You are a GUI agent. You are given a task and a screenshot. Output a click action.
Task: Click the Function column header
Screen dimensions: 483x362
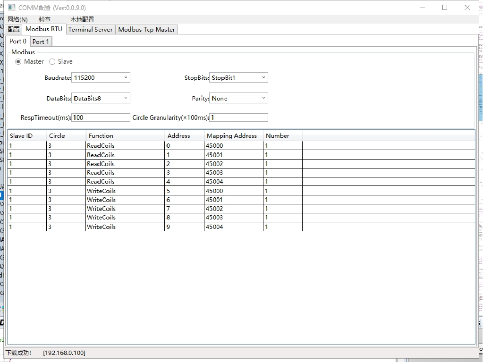click(x=101, y=135)
